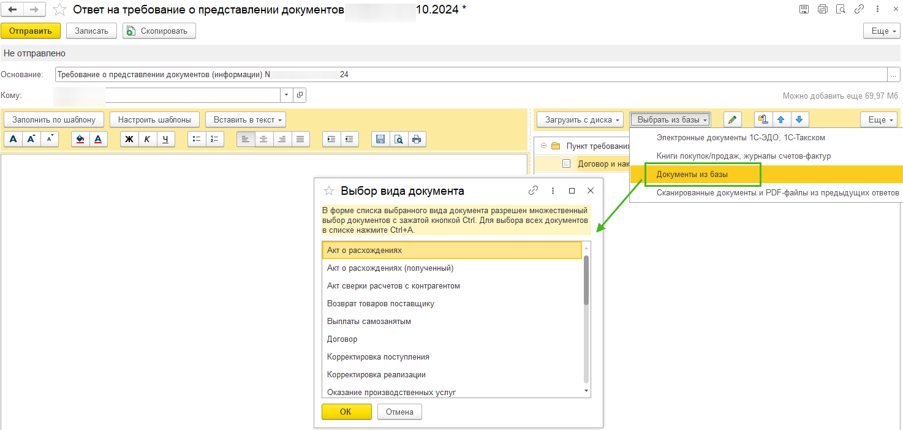Click the save diskette icon in title bar
The width and height of the screenshot is (903, 430).
(x=804, y=9)
